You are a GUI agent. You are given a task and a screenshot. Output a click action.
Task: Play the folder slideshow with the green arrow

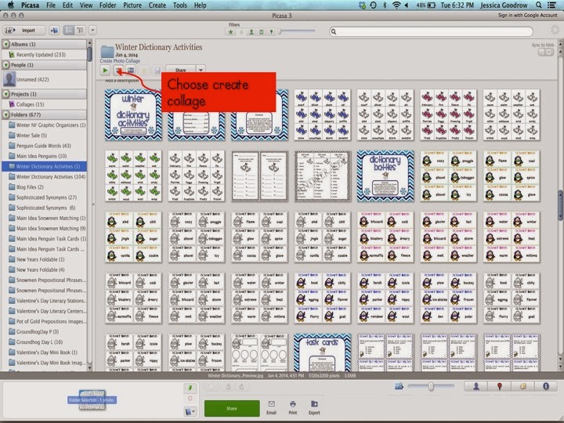click(x=105, y=70)
